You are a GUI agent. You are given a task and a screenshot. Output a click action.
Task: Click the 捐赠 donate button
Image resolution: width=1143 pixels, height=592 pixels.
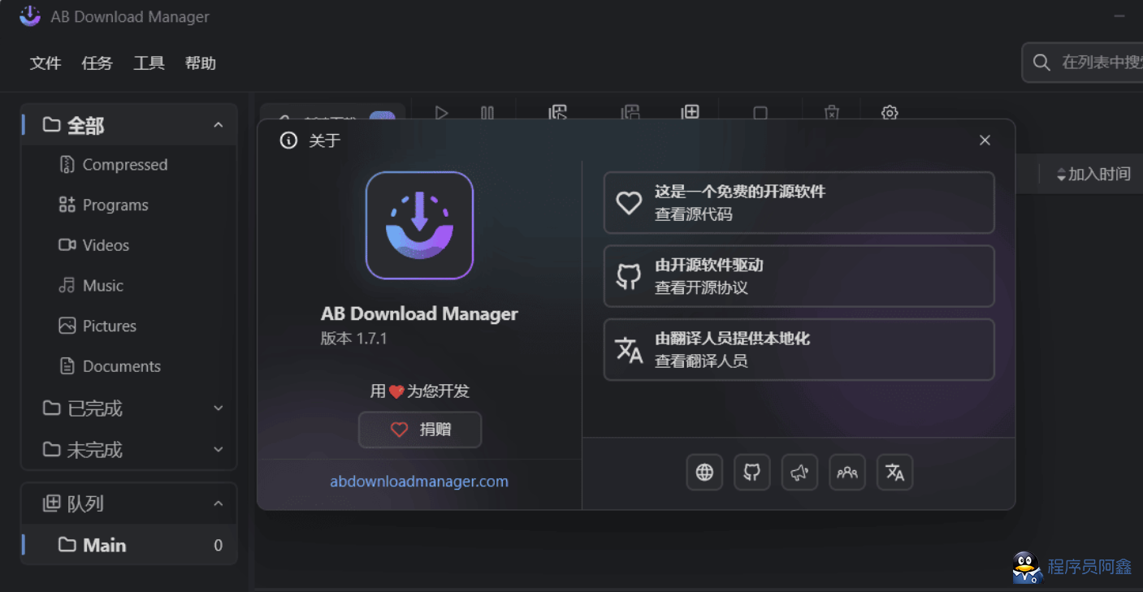click(x=420, y=430)
